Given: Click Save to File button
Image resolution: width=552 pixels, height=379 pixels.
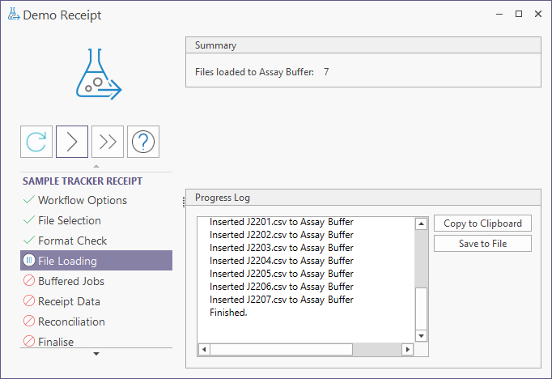Looking at the screenshot, I should point(482,244).
